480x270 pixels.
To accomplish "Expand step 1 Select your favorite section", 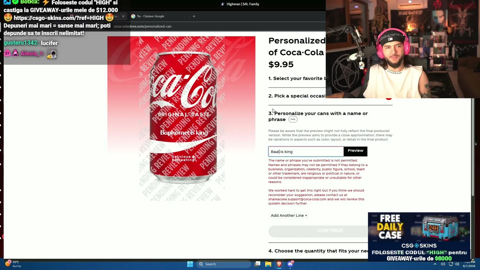I will (x=297, y=78).
